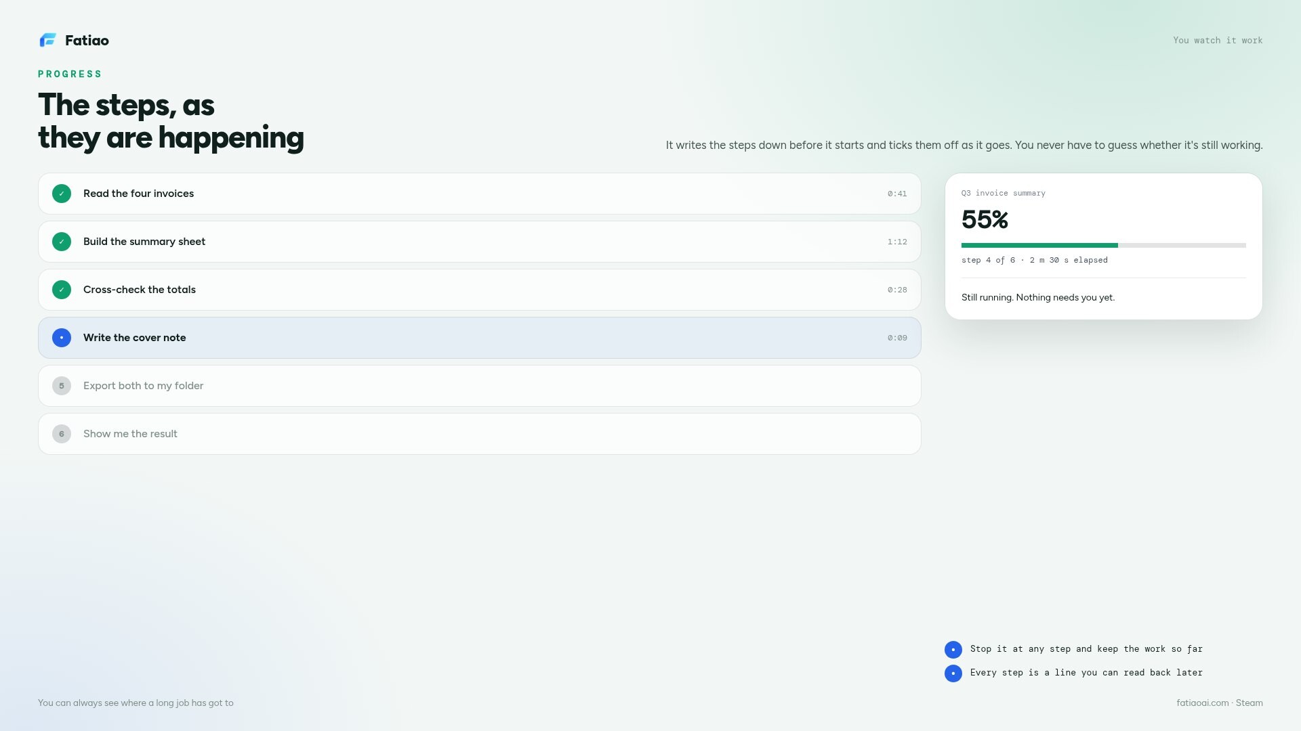The width and height of the screenshot is (1301, 731).
Task: Click the 55% progress figure
Action: (x=985, y=219)
